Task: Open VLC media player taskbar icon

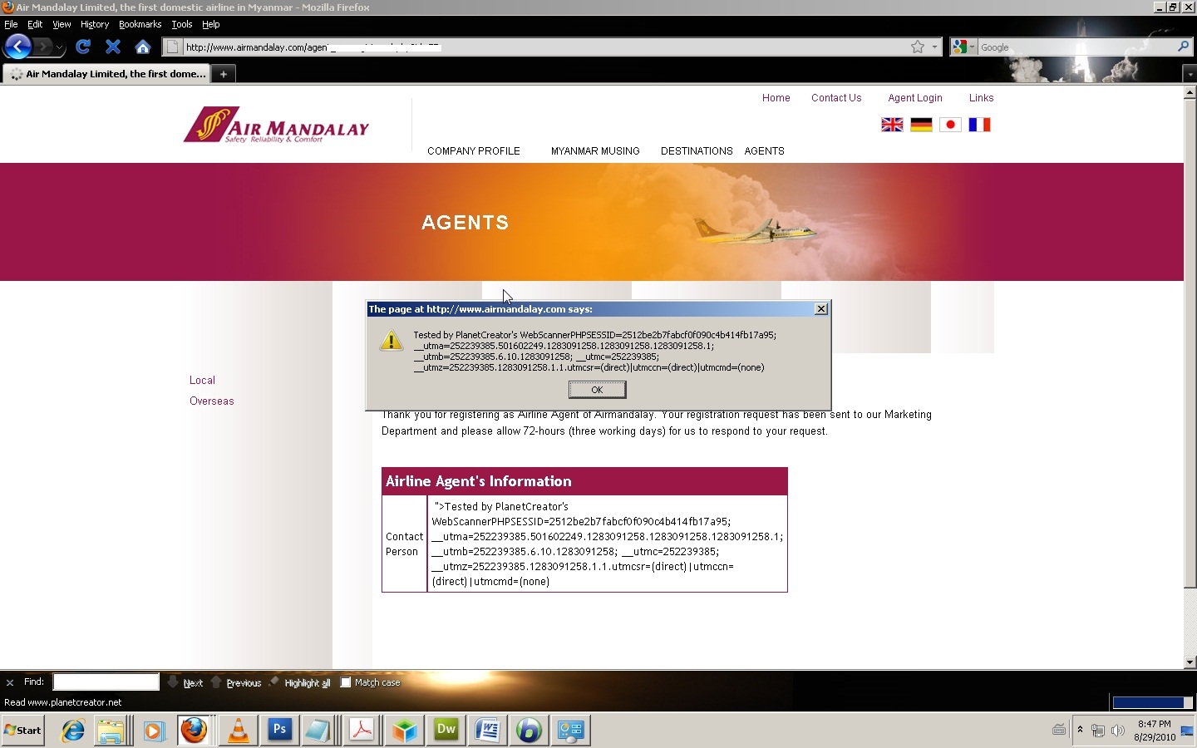Action: pyautogui.click(x=238, y=731)
